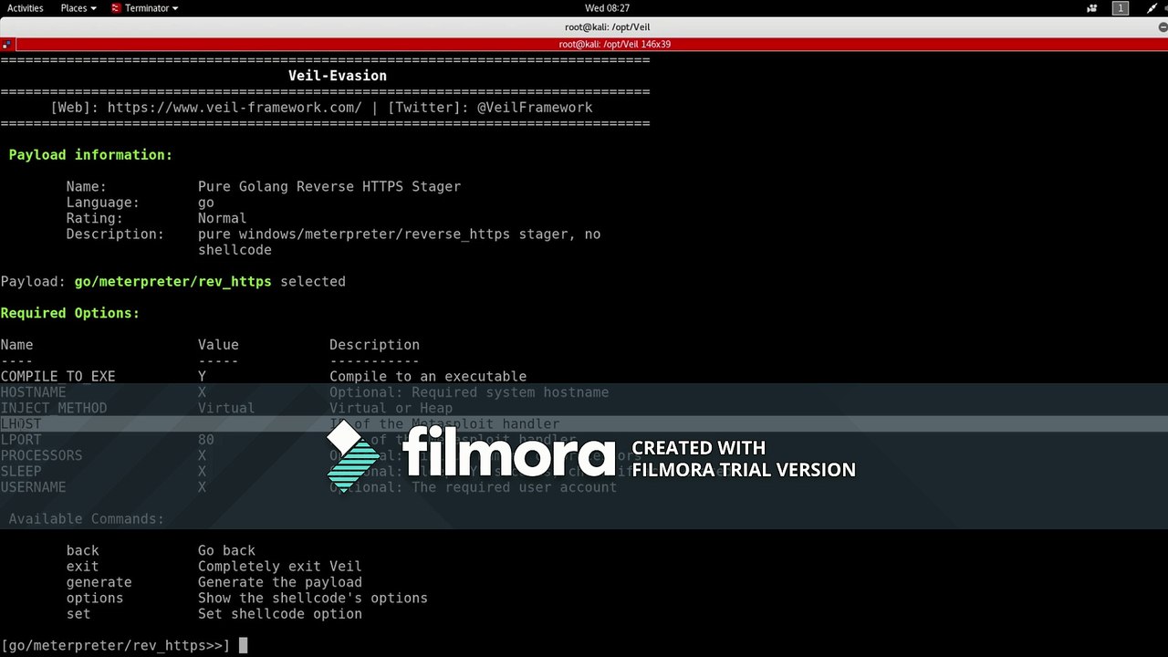
Task: Click the 'Generate the payload' description
Action: (x=280, y=582)
